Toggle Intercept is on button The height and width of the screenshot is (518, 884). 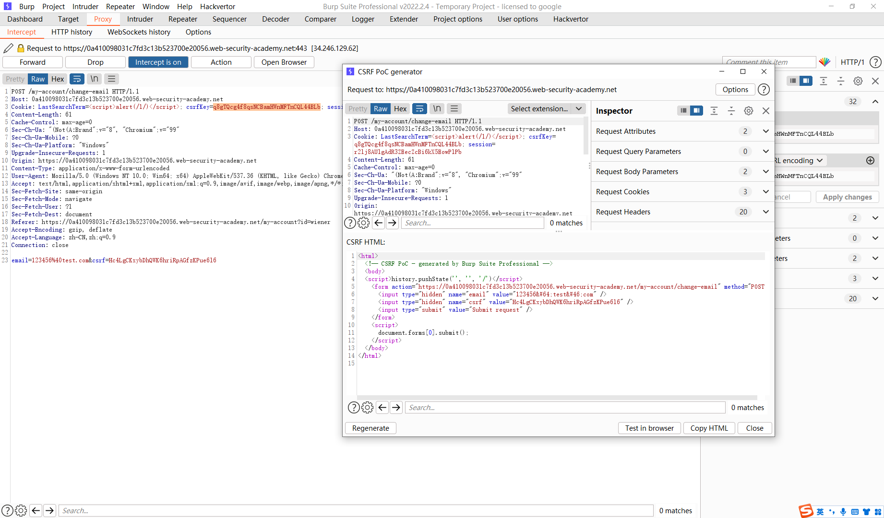158,62
